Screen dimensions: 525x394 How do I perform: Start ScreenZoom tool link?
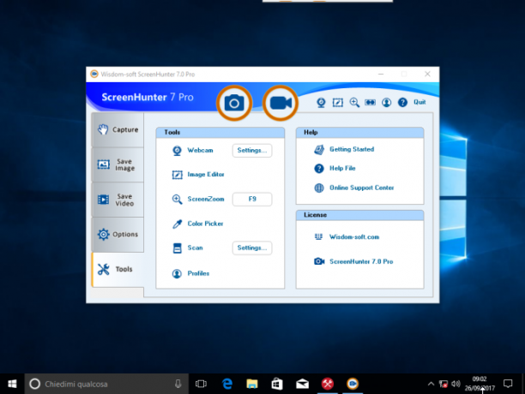(x=206, y=199)
